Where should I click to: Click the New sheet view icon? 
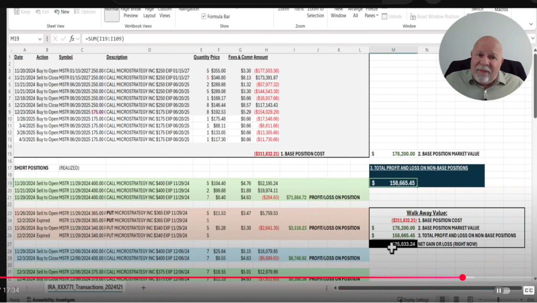coord(62,12)
